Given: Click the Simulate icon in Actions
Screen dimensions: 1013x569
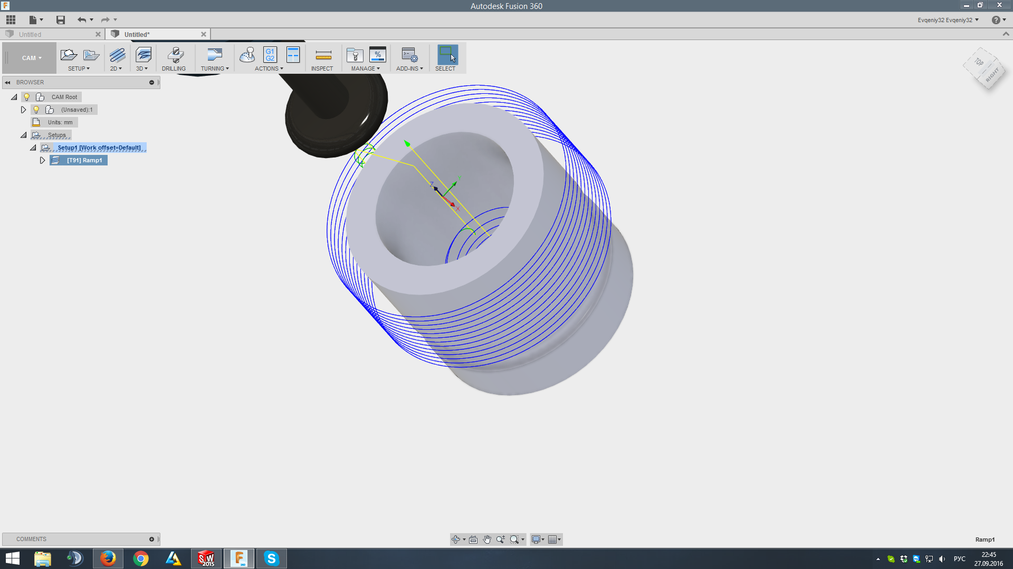Looking at the screenshot, I should [247, 55].
